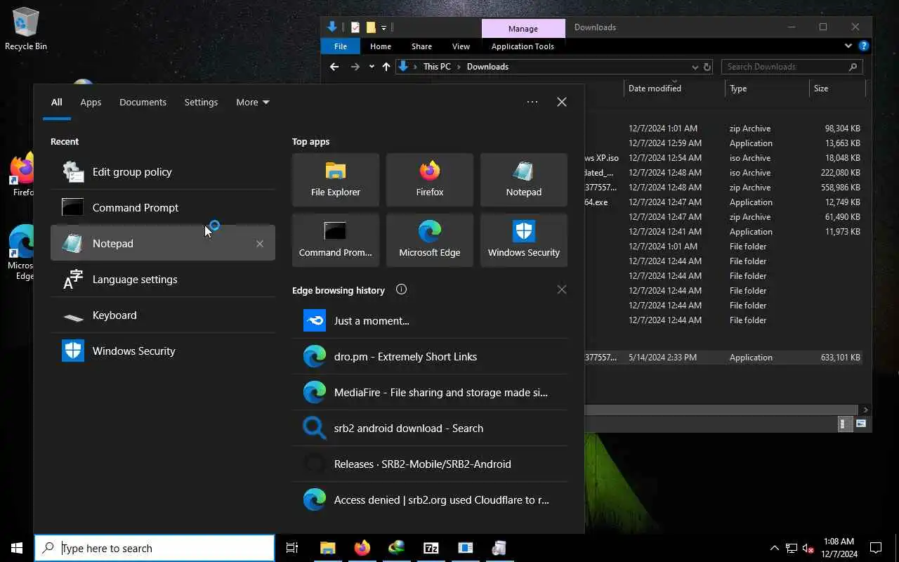
Task: Open the 'Just a moment...' history entry
Action: [430, 320]
